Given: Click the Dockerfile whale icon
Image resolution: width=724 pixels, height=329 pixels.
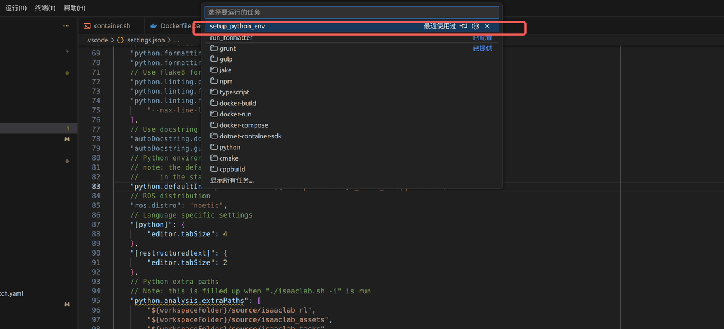Looking at the screenshot, I should [x=153, y=26].
